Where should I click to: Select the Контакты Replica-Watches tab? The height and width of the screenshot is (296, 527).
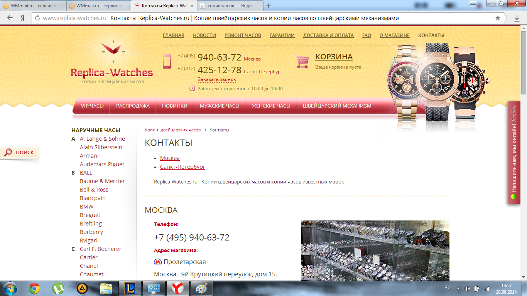pyautogui.click(x=165, y=6)
